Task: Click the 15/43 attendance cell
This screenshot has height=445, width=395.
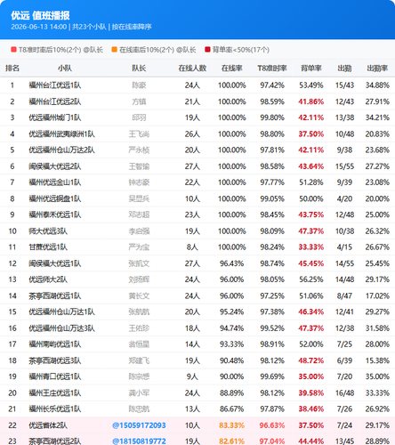Action: [344, 85]
